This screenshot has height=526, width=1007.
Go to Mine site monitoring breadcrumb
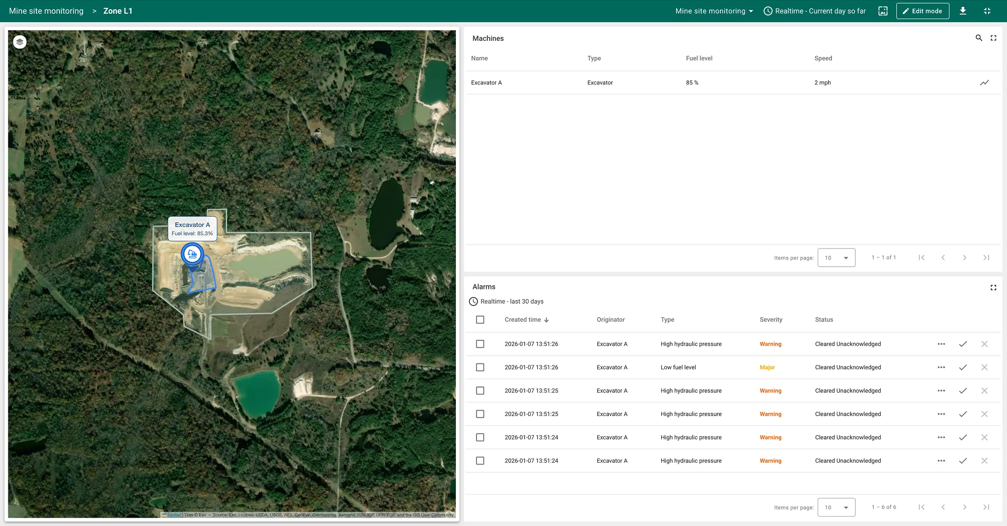click(46, 11)
